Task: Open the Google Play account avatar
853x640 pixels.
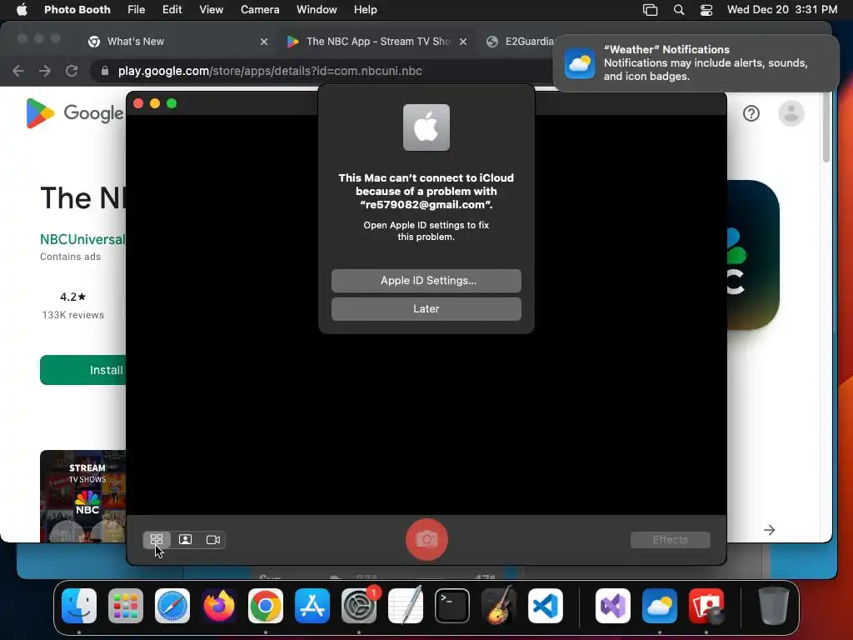Action: [x=791, y=113]
